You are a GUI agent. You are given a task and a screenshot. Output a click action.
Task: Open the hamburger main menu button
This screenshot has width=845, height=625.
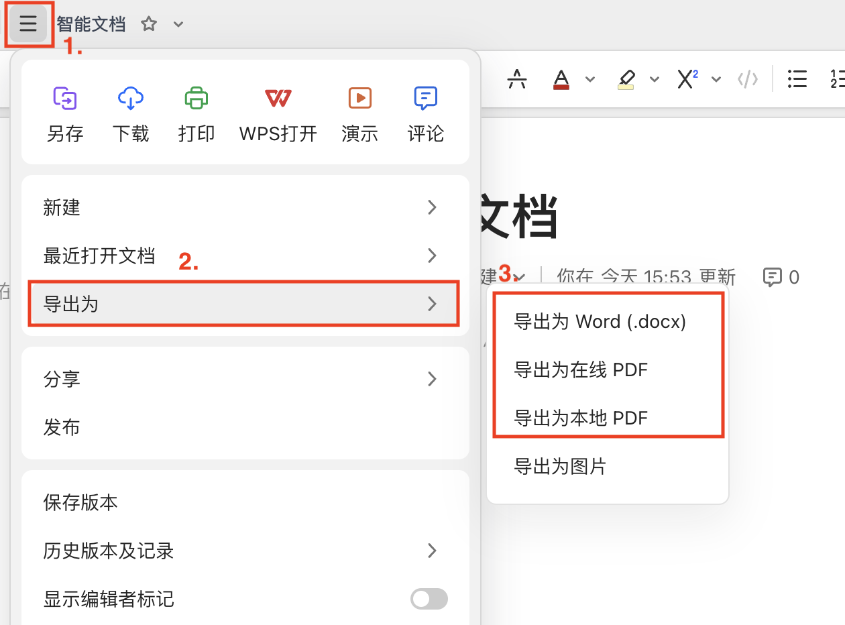[x=28, y=25]
